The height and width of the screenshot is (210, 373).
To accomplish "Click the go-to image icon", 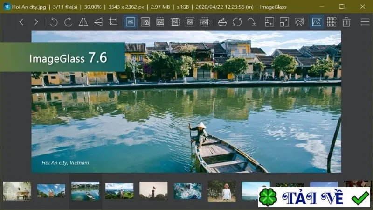I will click(x=252, y=22).
